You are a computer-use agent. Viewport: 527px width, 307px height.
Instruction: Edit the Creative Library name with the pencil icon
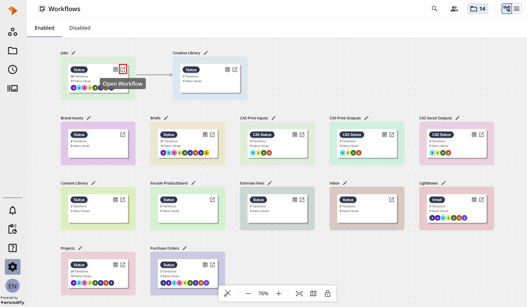206,53
